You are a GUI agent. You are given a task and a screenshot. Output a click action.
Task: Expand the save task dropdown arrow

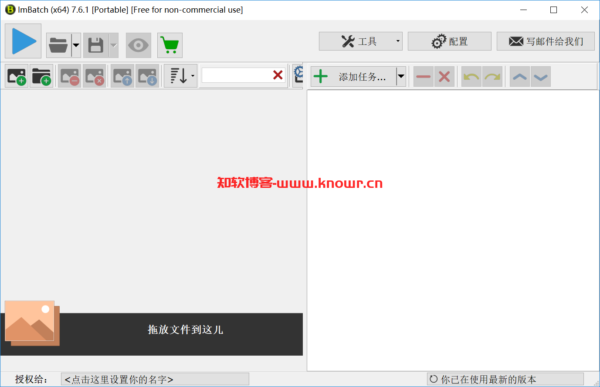pyautogui.click(x=113, y=45)
